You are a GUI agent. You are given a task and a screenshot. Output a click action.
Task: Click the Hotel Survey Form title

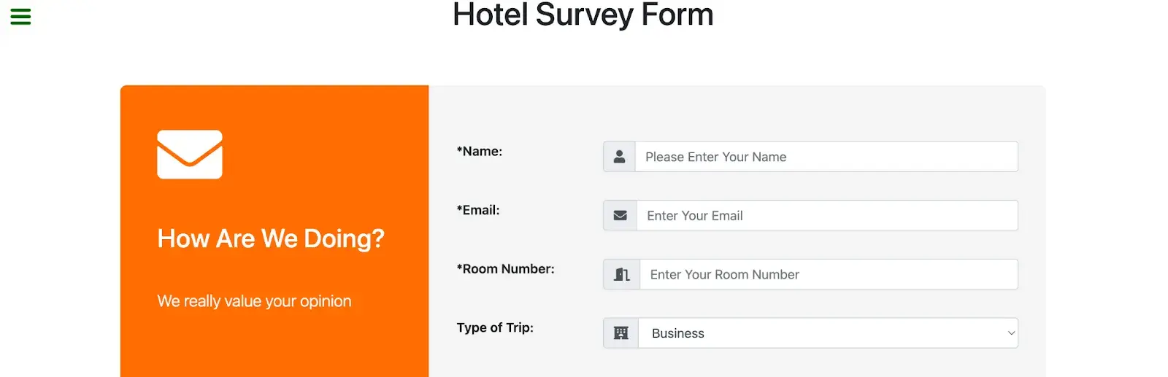(583, 15)
